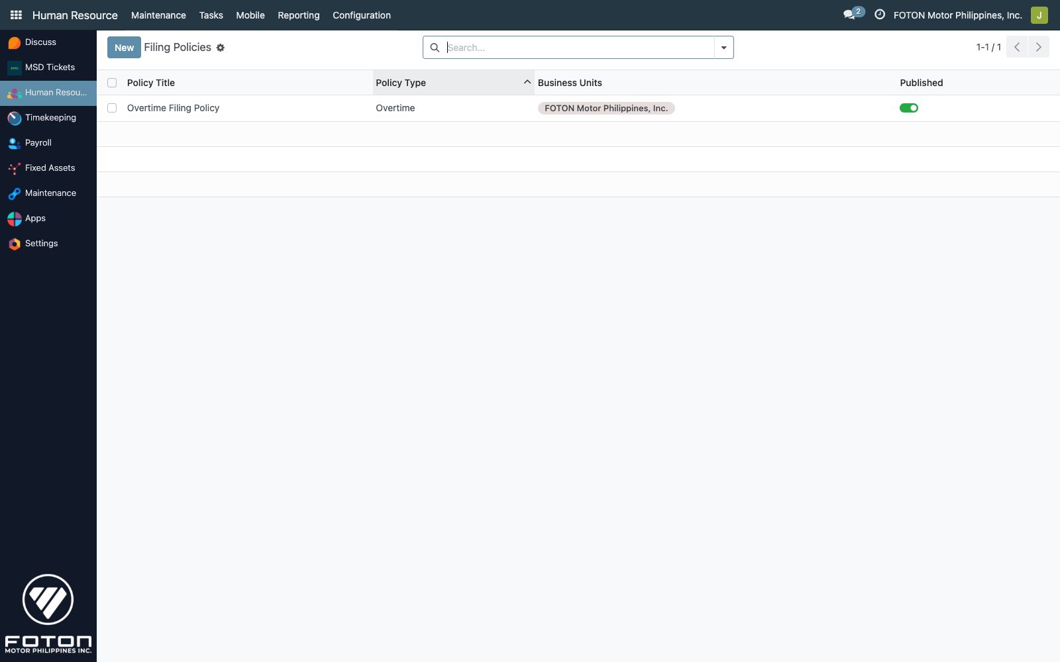The height and width of the screenshot is (662, 1060).
Task: Open the apps grid menu icon
Action: 17,15
